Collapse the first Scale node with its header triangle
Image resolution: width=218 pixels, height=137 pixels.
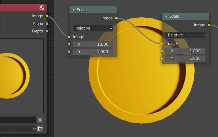click(74, 10)
